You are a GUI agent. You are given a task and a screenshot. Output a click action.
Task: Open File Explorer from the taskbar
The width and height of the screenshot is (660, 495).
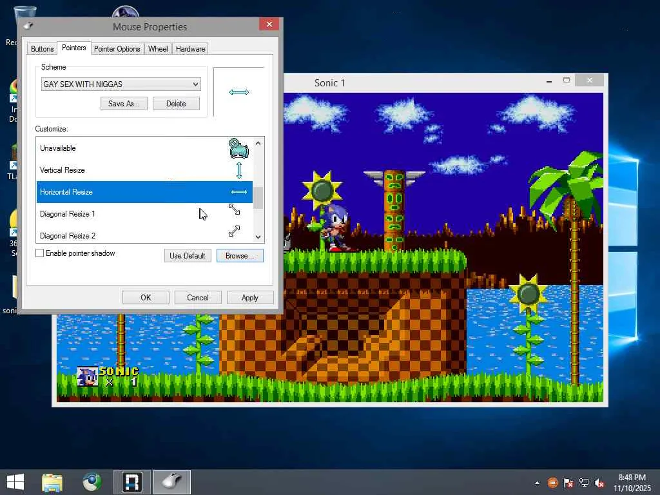[52, 482]
